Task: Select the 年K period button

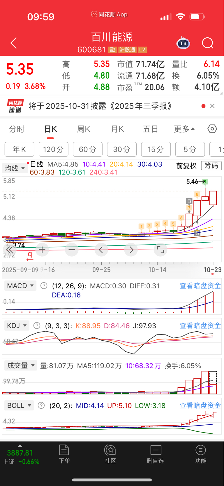Action: [x=19, y=149]
